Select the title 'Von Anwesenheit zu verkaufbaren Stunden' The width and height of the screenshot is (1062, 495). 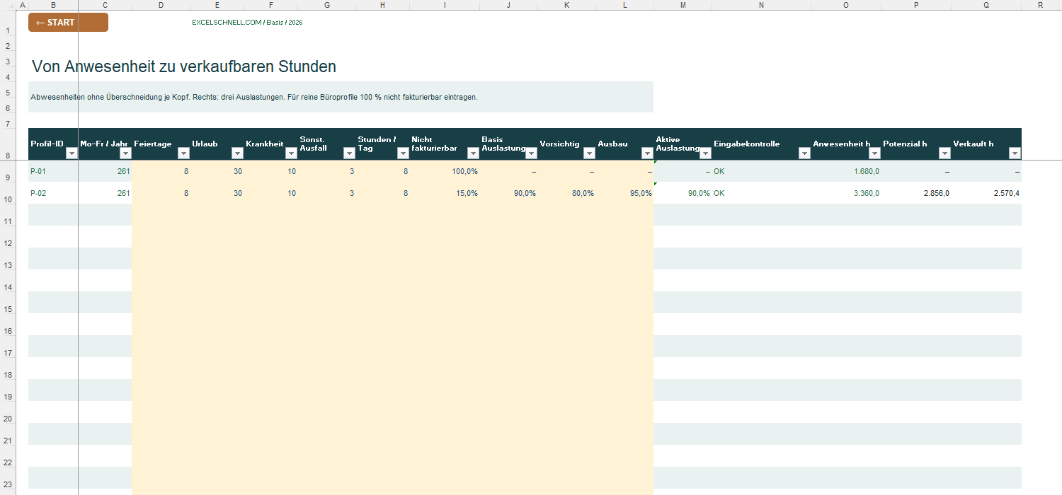(x=184, y=66)
